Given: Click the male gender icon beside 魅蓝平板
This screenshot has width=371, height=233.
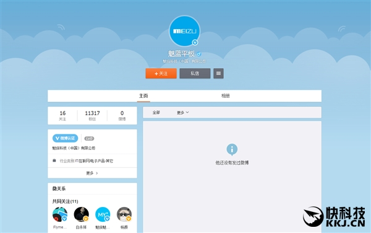Looking at the screenshot, I should (198, 55).
